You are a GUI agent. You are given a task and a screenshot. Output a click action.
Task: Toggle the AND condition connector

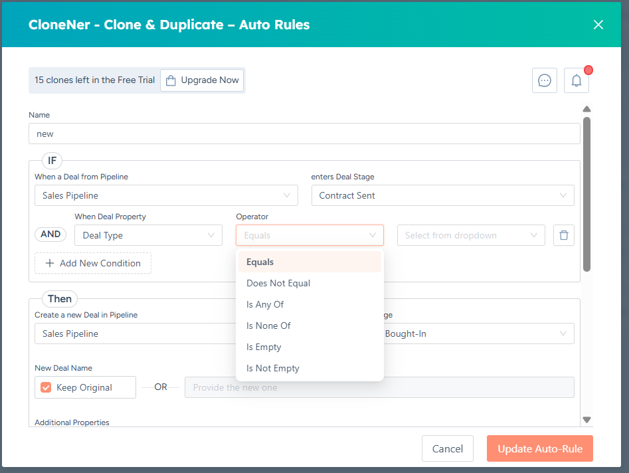click(50, 235)
